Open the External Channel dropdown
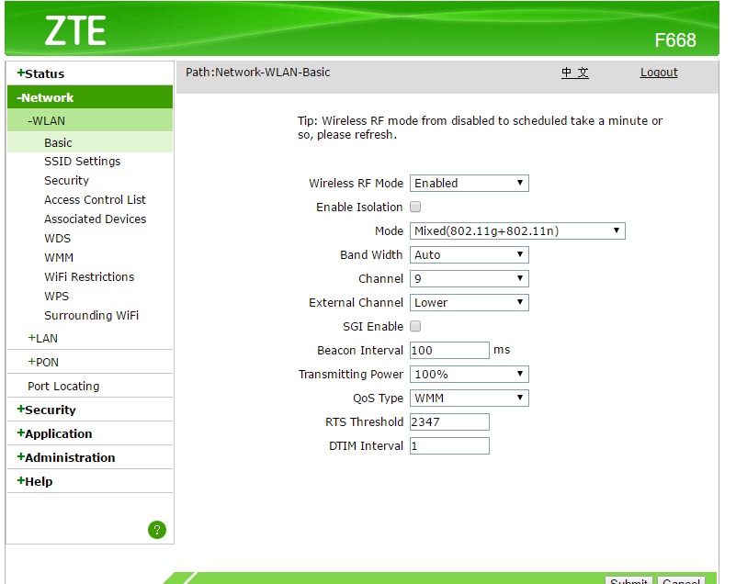736x584 pixels. coord(469,302)
